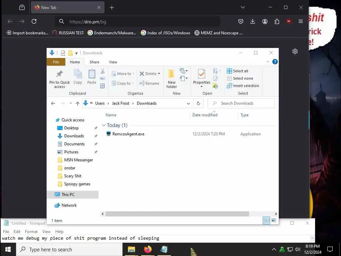Click Jack Frost in address breadcrumb
The image size is (341, 256).
click(121, 103)
